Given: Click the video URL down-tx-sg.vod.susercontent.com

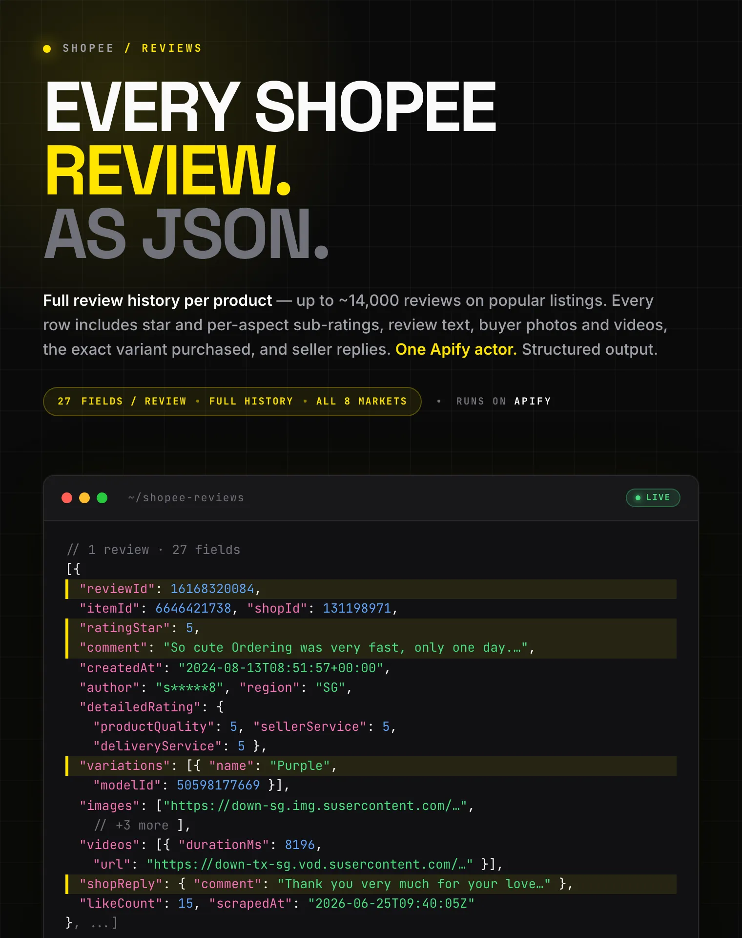Looking at the screenshot, I should [x=309, y=864].
